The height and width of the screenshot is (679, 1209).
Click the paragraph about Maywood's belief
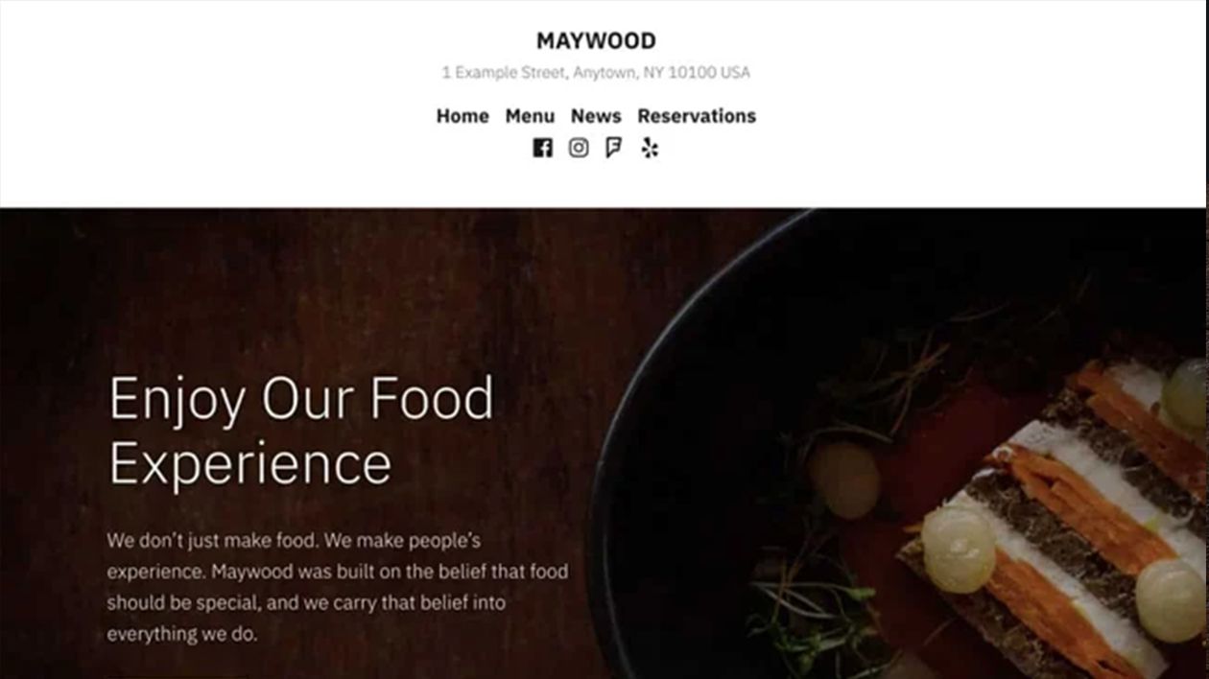click(337, 587)
